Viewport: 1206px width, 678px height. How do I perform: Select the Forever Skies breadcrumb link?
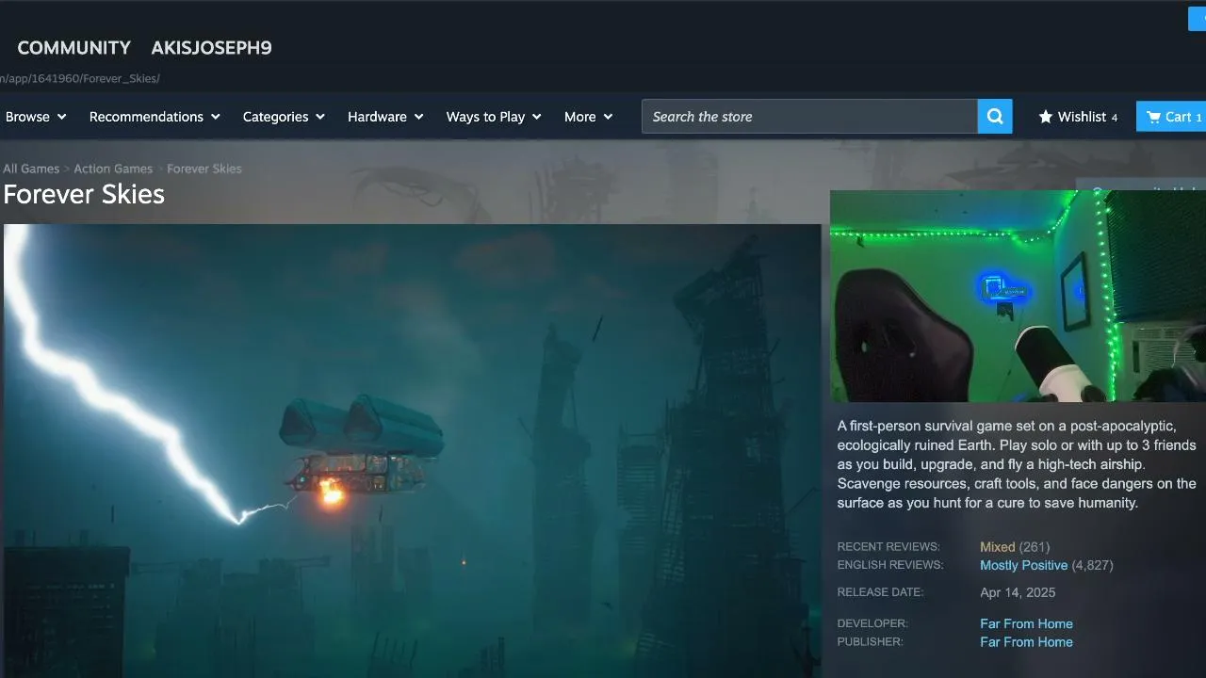point(204,169)
